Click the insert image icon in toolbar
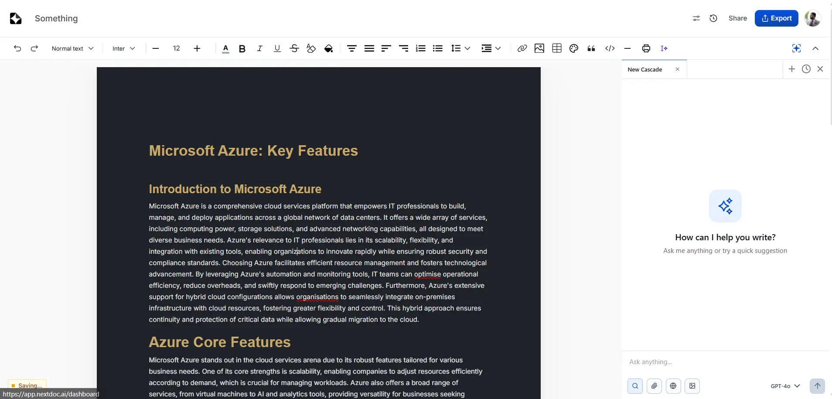Viewport: 832px width, 399px height. (x=539, y=48)
